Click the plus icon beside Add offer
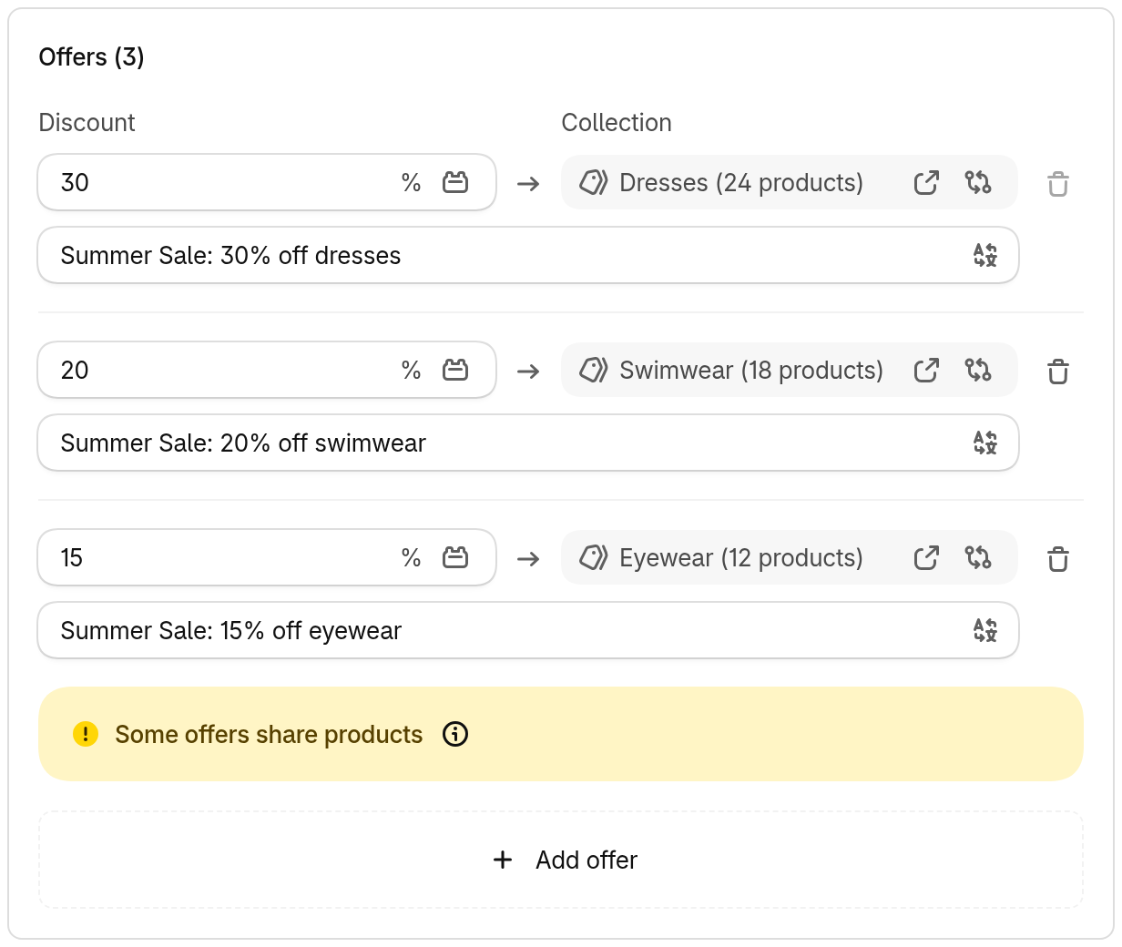 coord(503,860)
